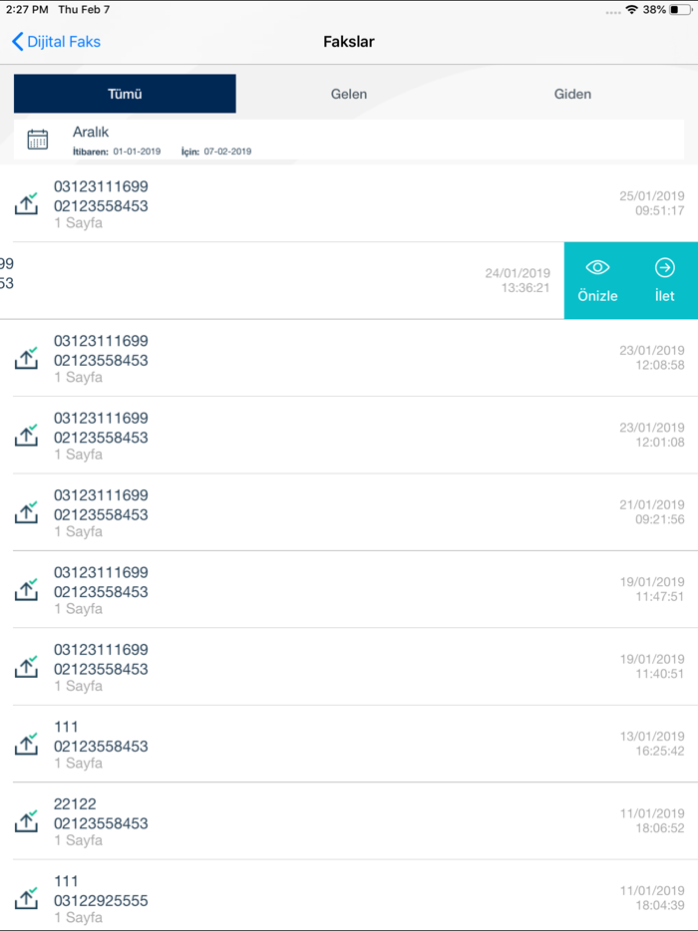Go back to Dijital Faks

(x=57, y=42)
